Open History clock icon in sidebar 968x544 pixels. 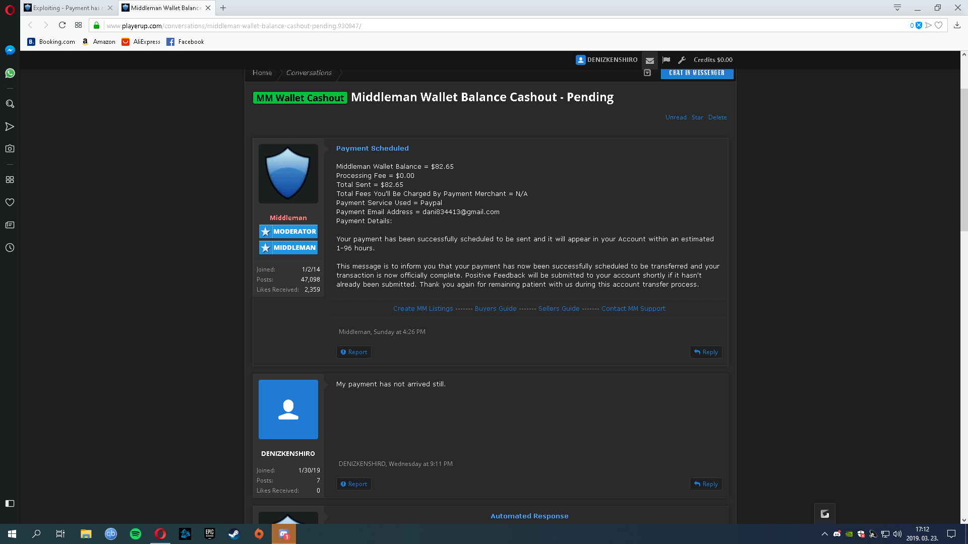pos(10,248)
